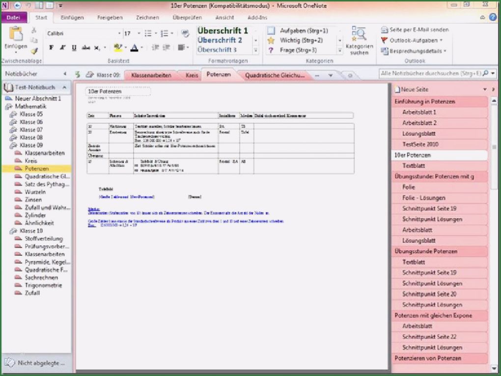Click Seite per E-Mail senden

pos(415,30)
